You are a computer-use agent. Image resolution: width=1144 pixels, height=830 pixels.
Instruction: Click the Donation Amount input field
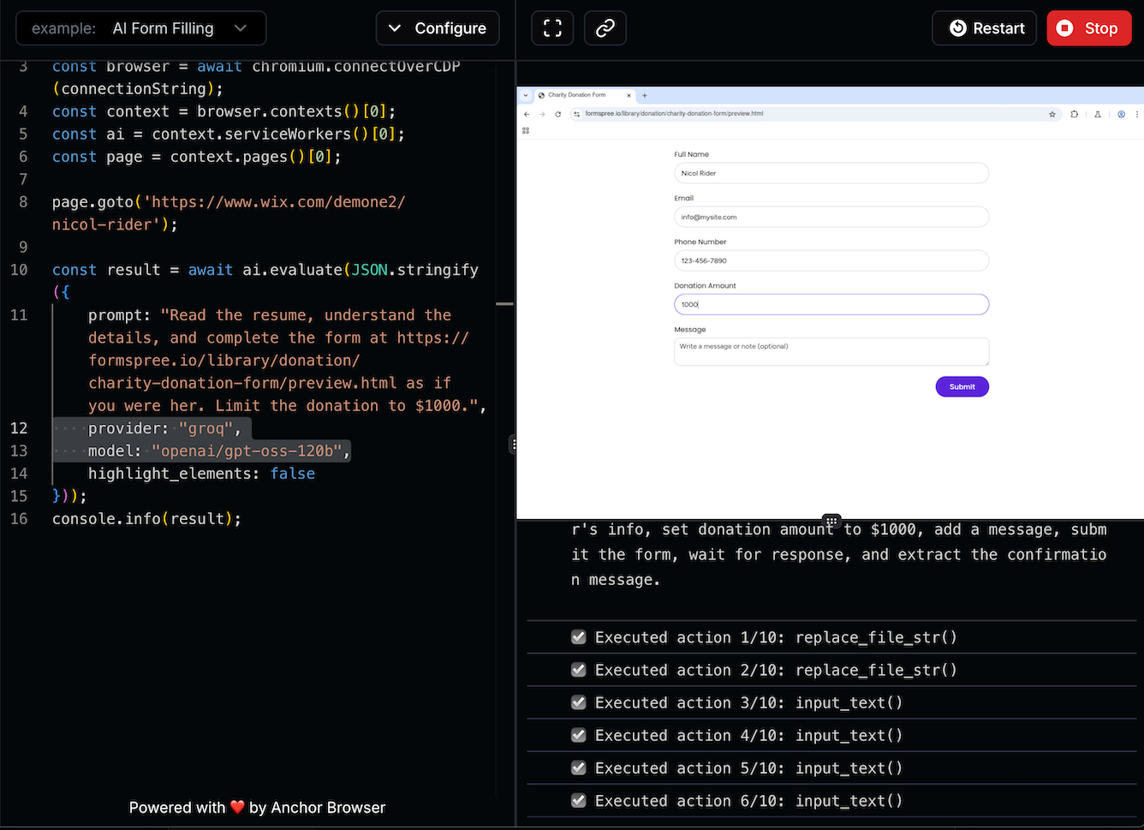[x=831, y=304]
